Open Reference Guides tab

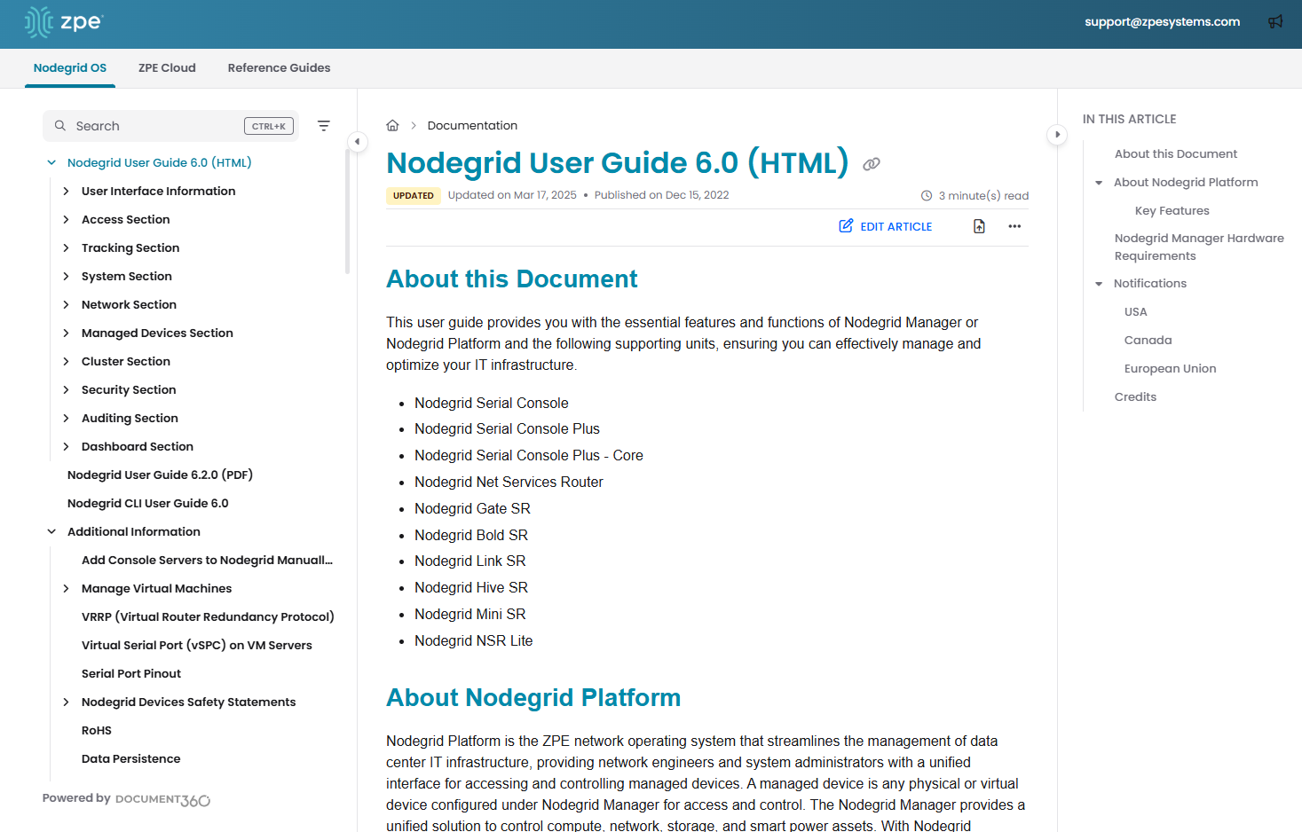tap(279, 68)
